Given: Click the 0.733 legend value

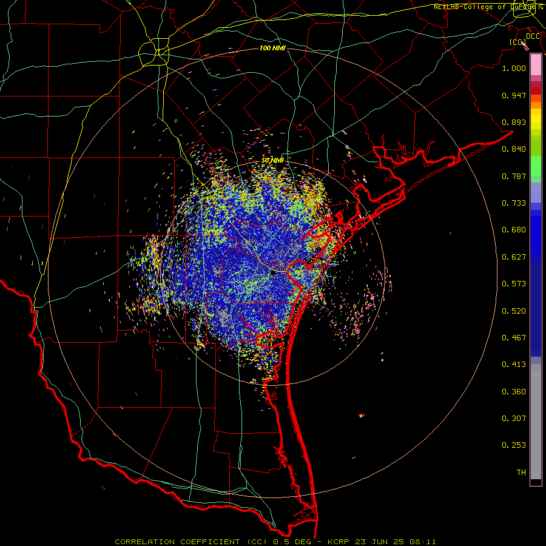Looking at the screenshot, I should tap(514, 203).
